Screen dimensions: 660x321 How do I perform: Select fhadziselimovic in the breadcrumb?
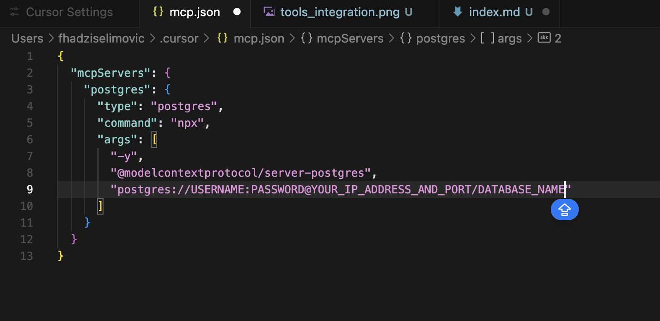click(x=101, y=38)
